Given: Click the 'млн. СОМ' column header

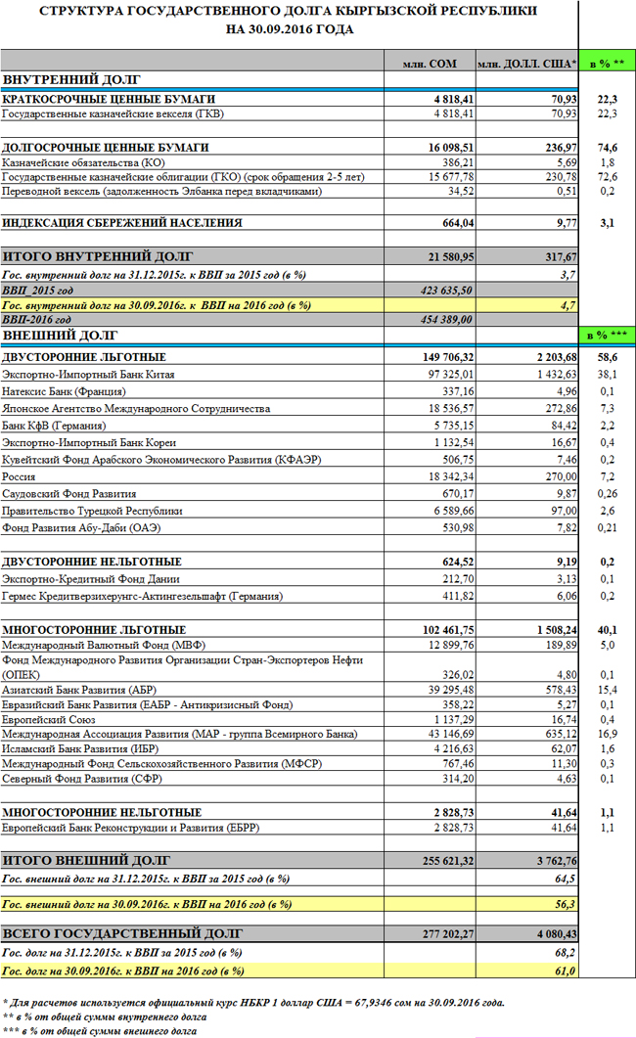Looking at the screenshot, I should (x=430, y=64).
